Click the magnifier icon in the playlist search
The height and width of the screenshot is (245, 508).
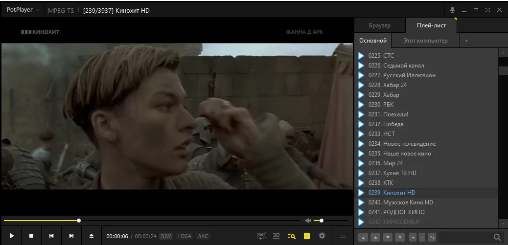[497, 237]
